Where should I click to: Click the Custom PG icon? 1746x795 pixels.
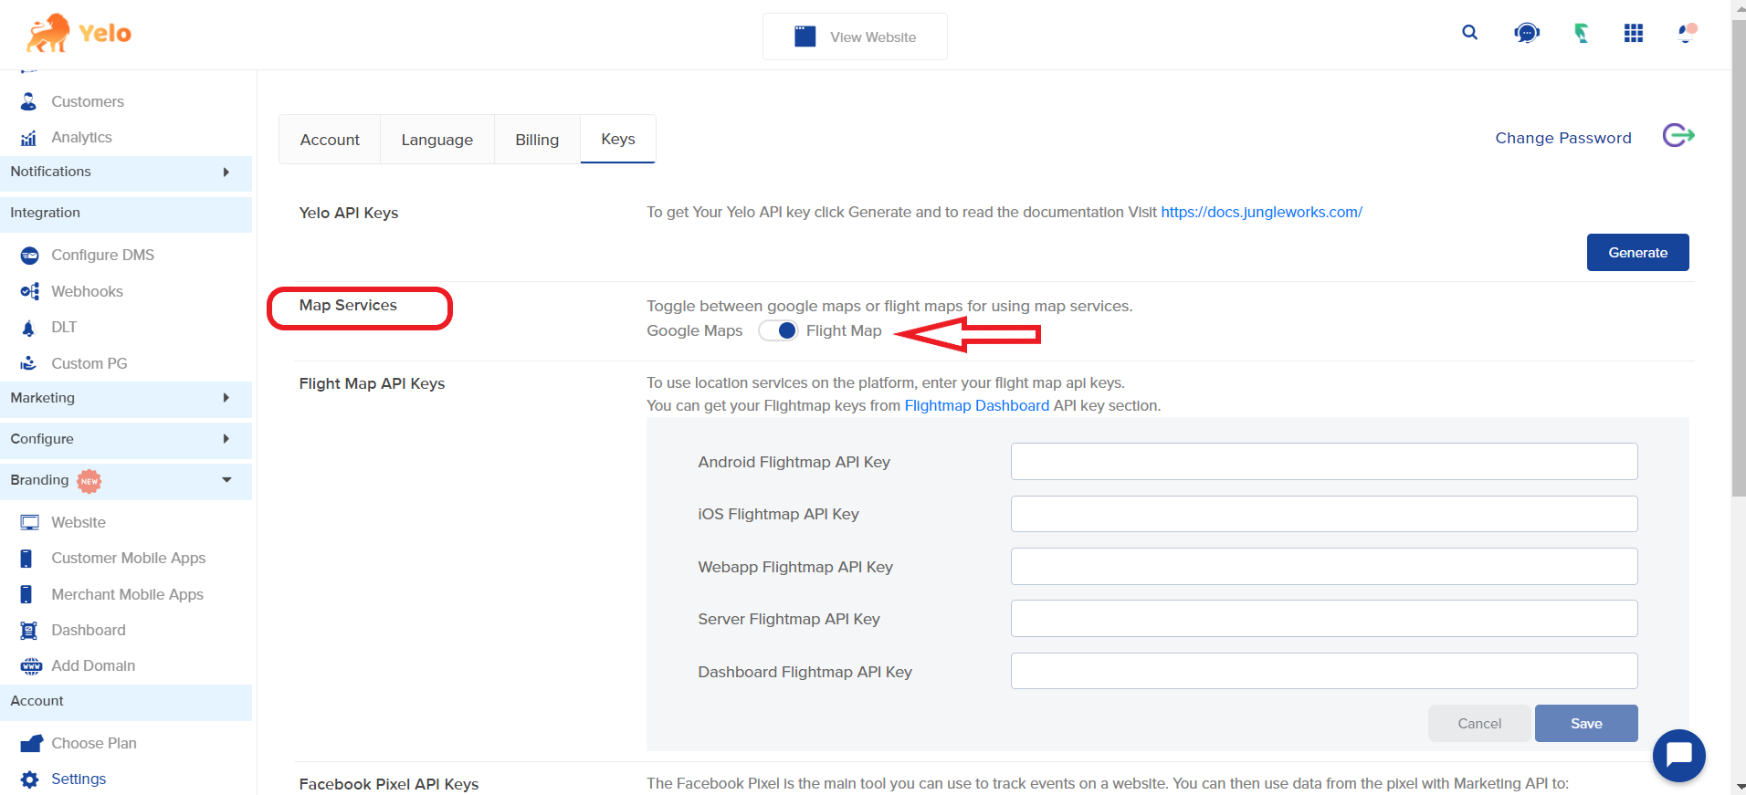(x=29, y=363)
